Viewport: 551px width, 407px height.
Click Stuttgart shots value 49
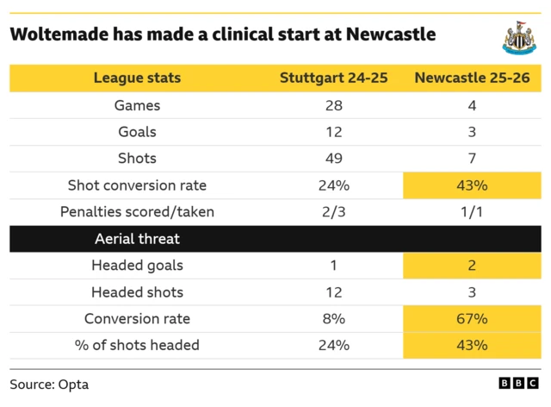pyautogui.click(x=334, y=159)
